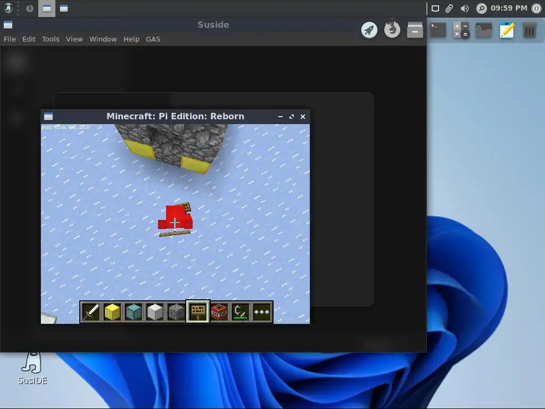Open the display settings tray icon

click(x=435, y=9)
